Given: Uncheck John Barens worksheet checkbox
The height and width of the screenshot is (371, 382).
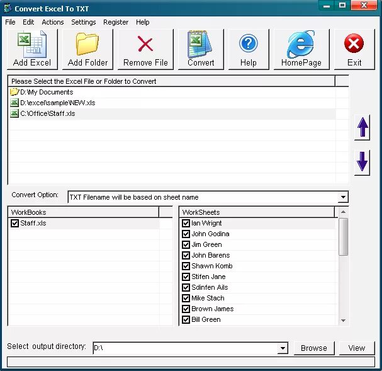Looking at the screenshot, I should pyautogui.click(x=186, y=255).
